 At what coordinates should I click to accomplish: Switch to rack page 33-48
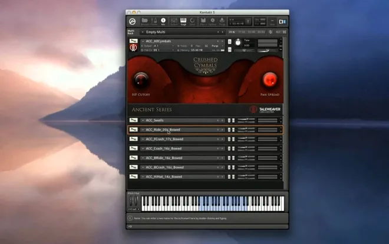251,32
